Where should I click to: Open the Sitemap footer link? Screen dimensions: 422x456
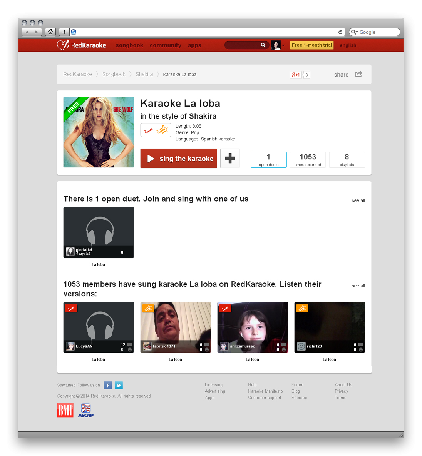pyautogui.click(x=299, y=398)
